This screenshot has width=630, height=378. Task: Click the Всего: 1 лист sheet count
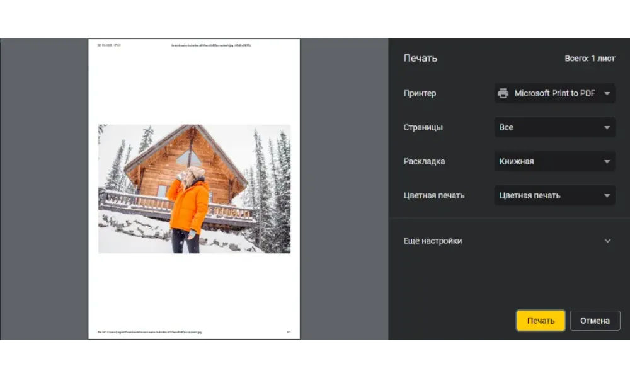pyautogui.click(x=590, y=58)
